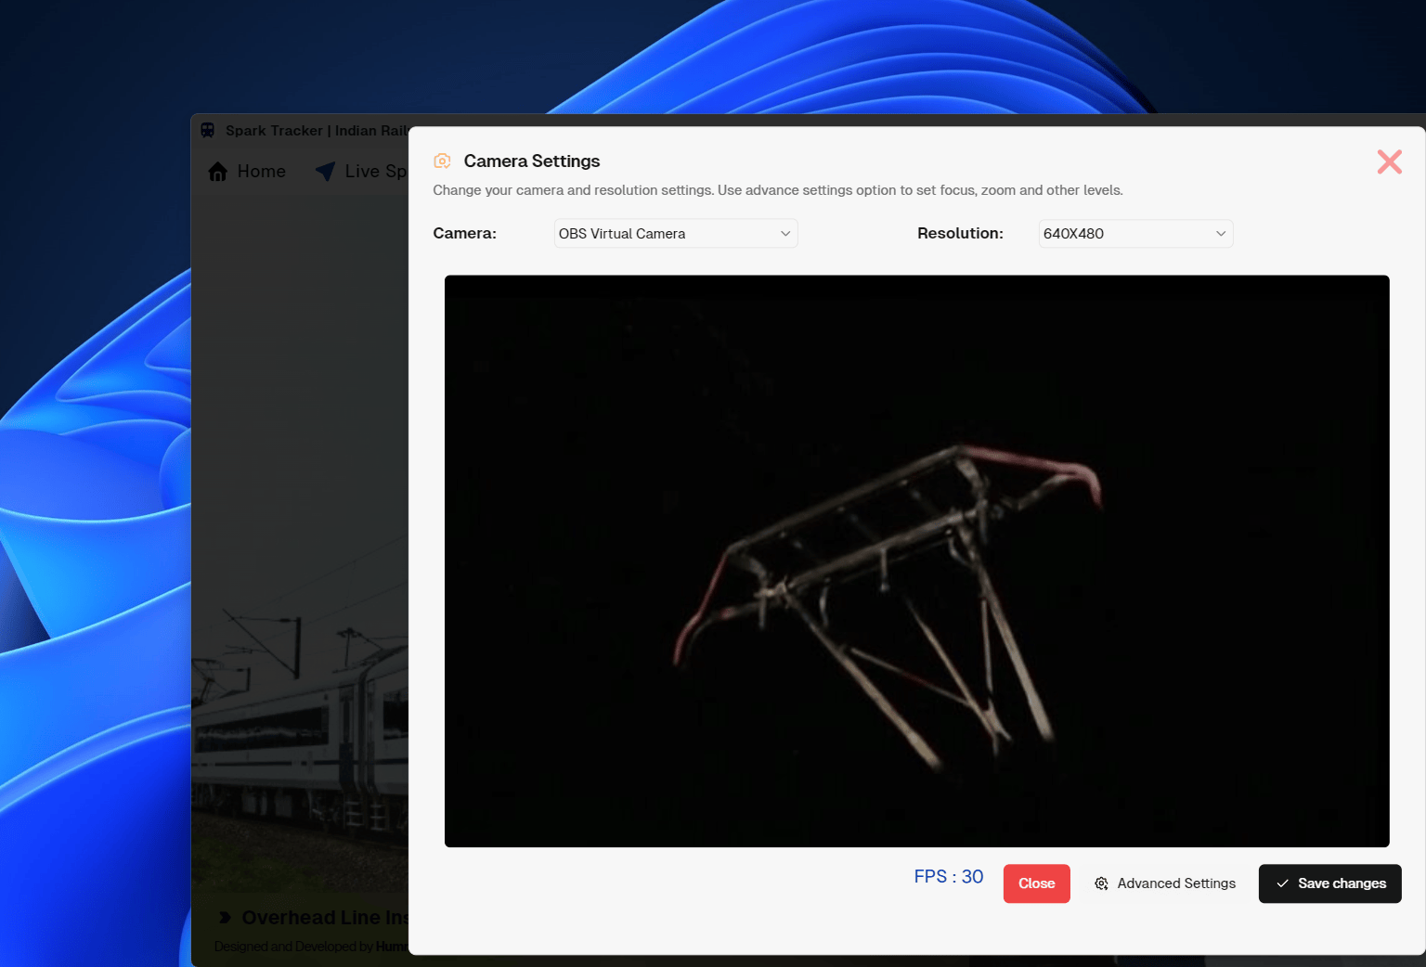Click the train icon in title bar
Viewport: 1426px width, 967px height.
coord(208,131)
